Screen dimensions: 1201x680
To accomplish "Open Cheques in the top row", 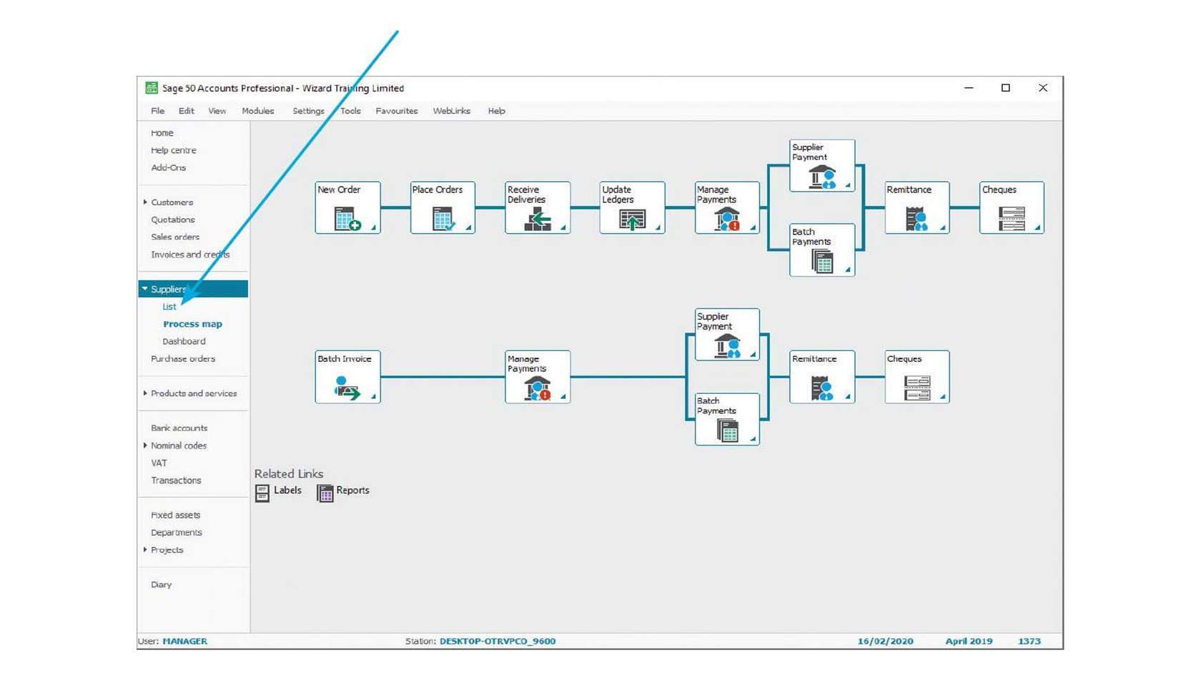I will [1012, 207].
